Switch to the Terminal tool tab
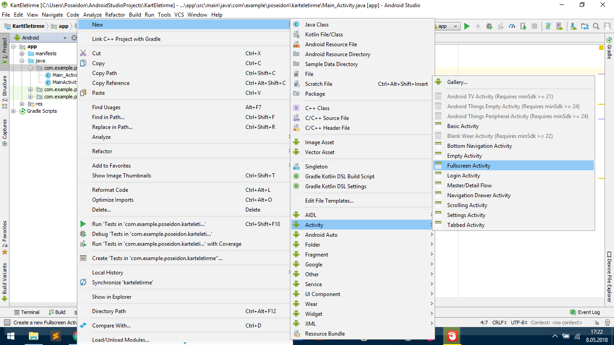Viewport: 614px width, 345px height. pyautogui.click(x=27, y=312)
